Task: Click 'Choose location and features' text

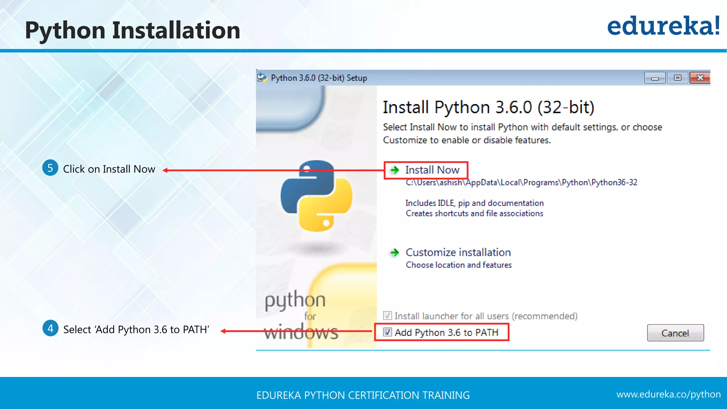Action: pyautogui.click(x=459, y=265)
